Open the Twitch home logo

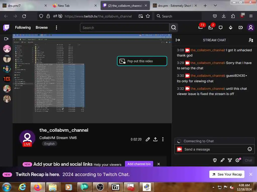[x=6, y=27]
